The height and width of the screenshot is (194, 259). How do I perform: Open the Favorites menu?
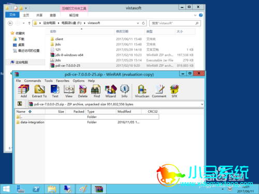[x=63, y=81]
